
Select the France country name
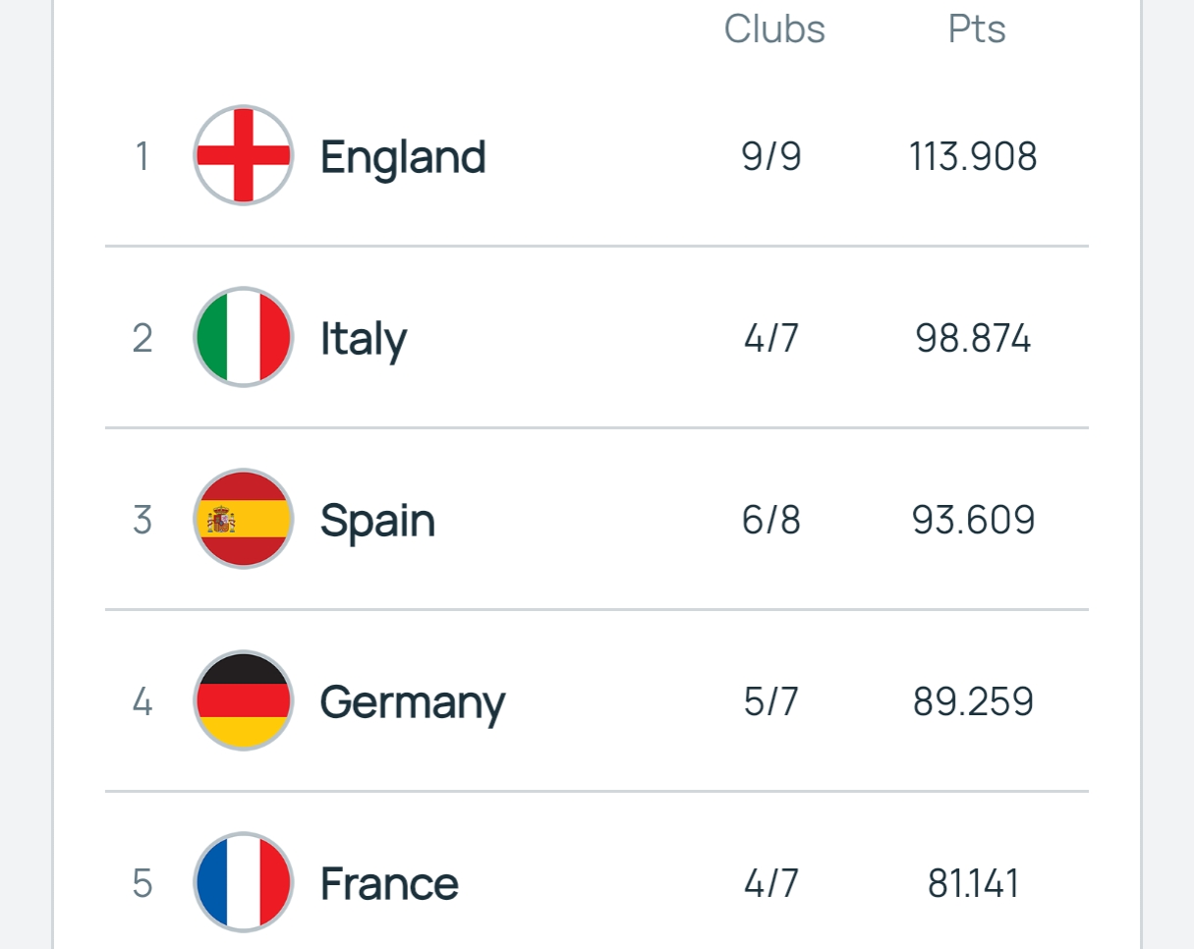389,883
